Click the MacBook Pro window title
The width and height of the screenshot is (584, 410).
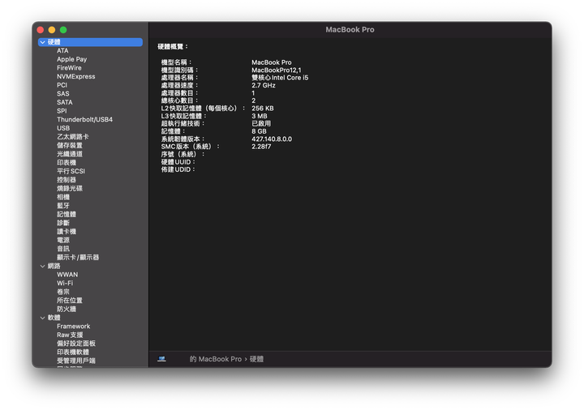pyautogui.click(x=350, y=30)
